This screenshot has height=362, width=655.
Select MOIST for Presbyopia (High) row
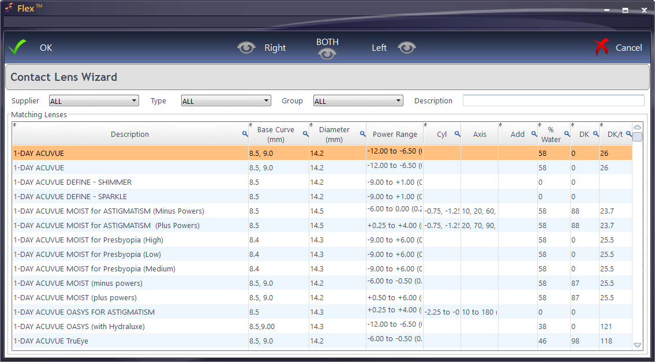click(x=322, y=240)
